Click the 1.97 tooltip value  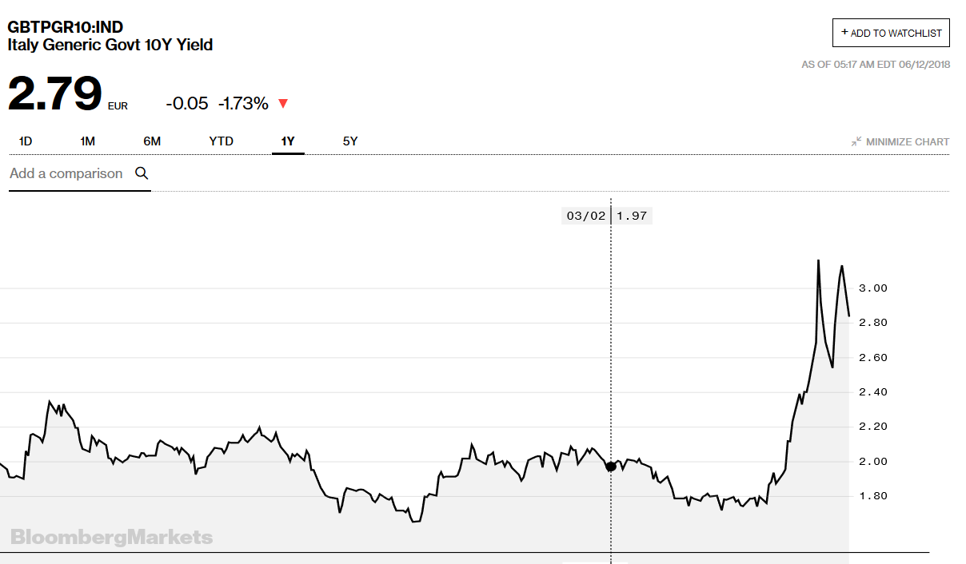pyautogui.click(x=632, y=216)
